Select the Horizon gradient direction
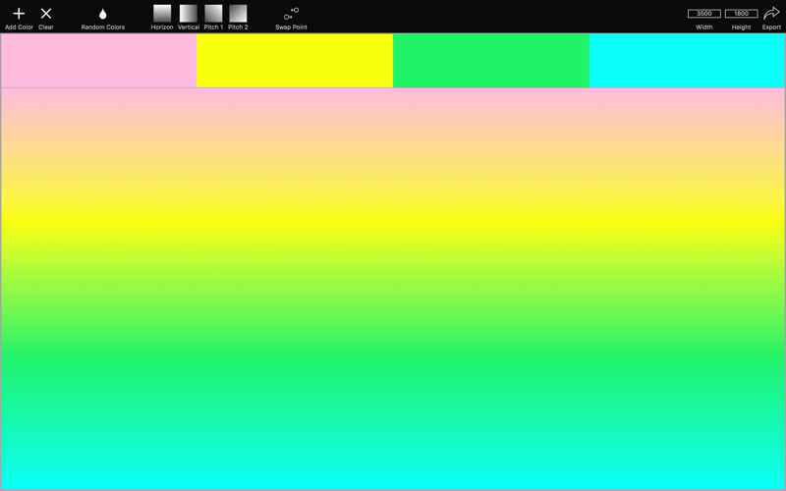 tap(162, 14)
